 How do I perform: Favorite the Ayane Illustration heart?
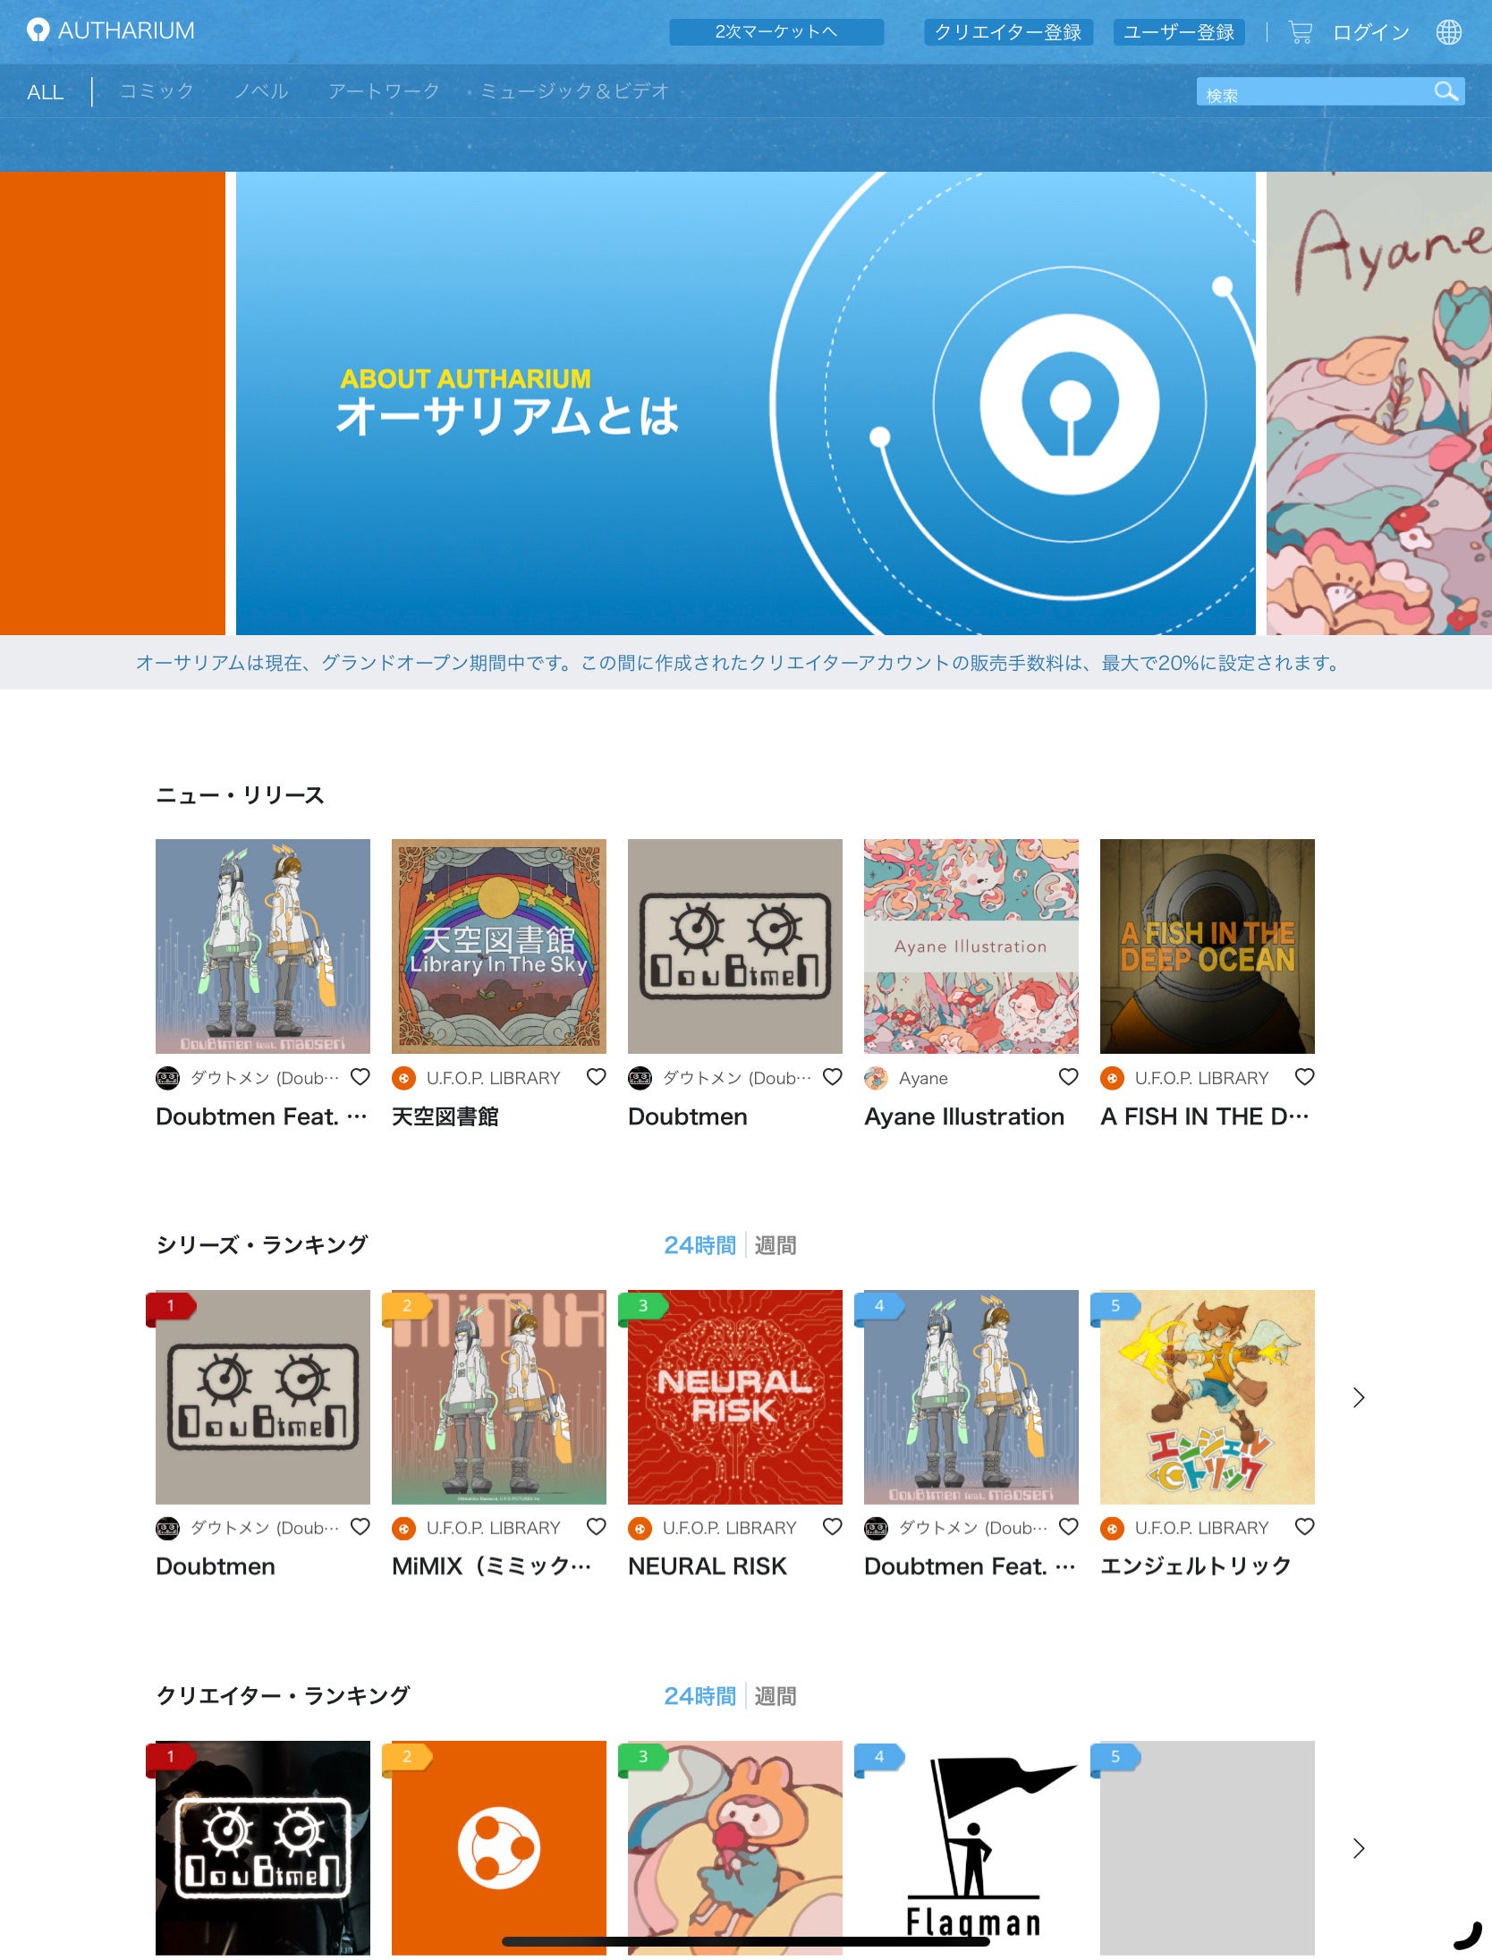(x=1068, y=1077)
